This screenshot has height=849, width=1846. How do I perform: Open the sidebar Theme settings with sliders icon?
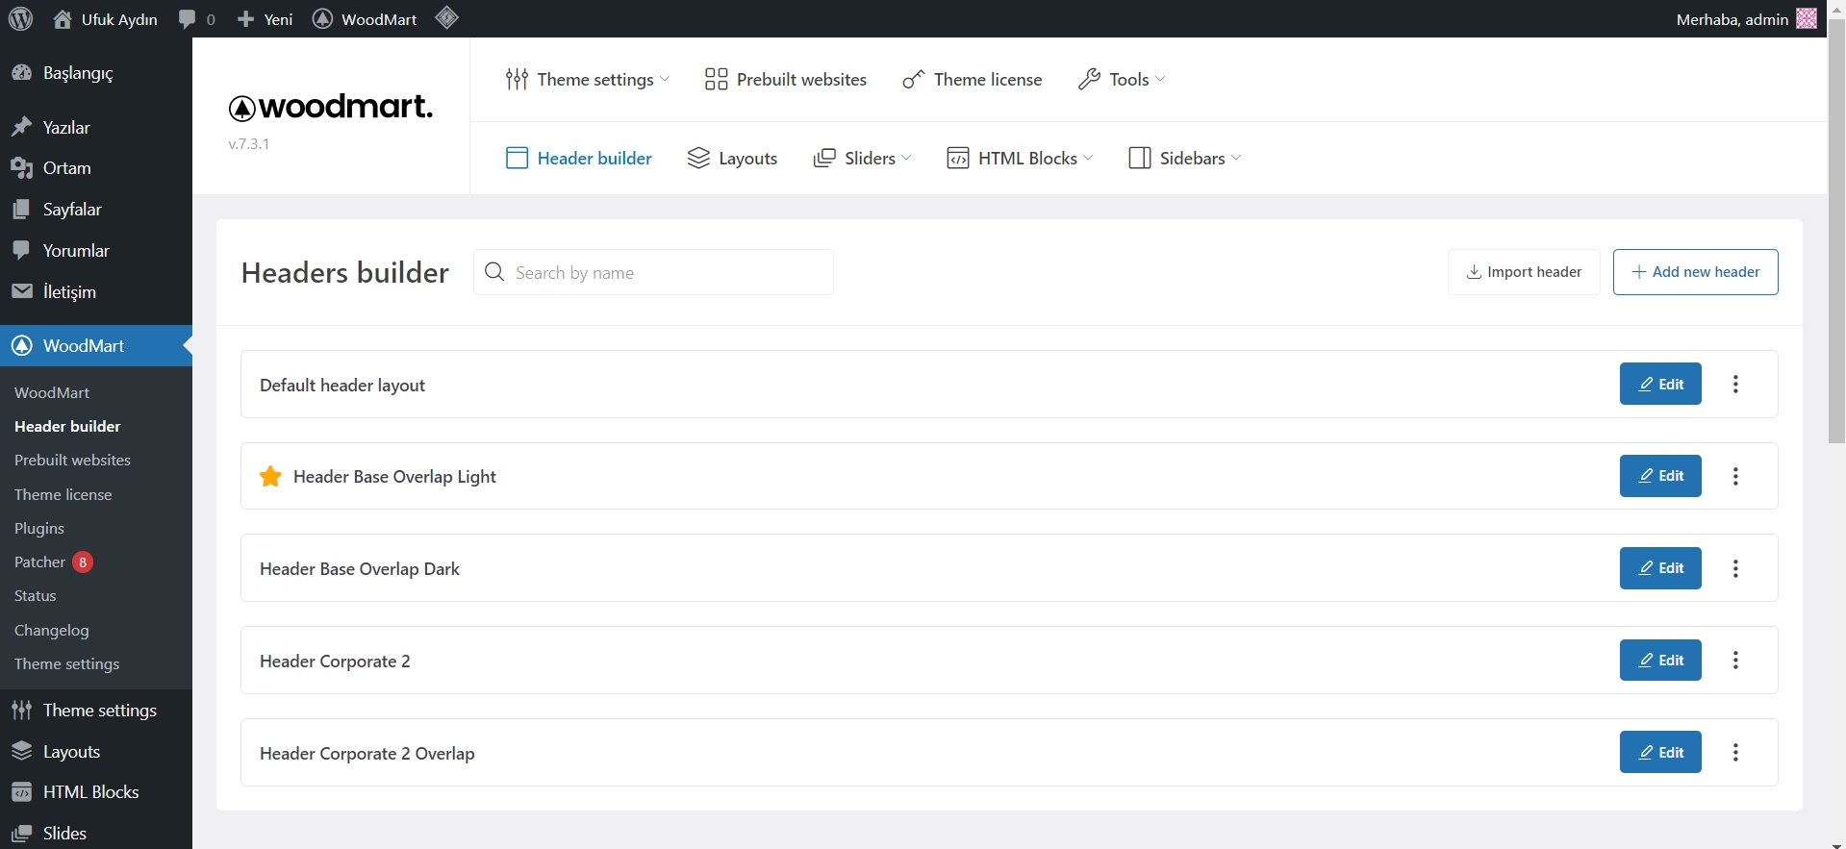click(x=96, y=711)
